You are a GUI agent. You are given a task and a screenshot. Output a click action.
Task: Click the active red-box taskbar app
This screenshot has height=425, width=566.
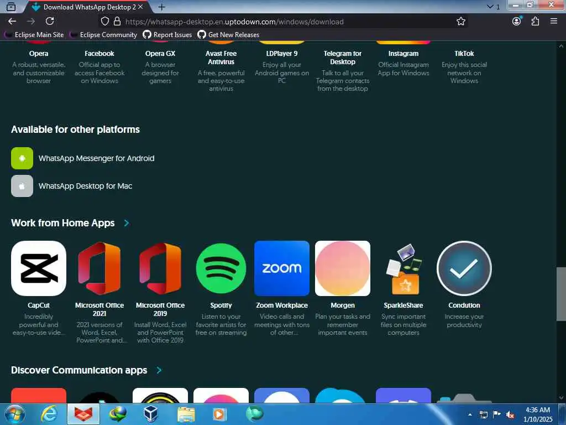83,414
